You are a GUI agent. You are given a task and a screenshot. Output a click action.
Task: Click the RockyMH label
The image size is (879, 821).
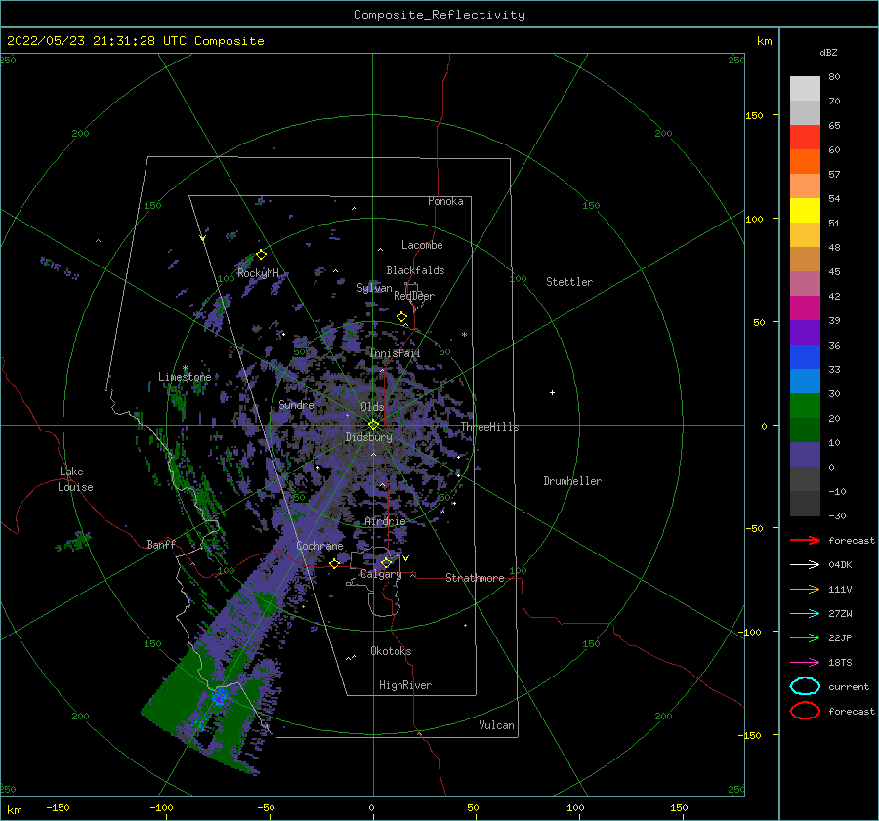(x=258, y=273)
